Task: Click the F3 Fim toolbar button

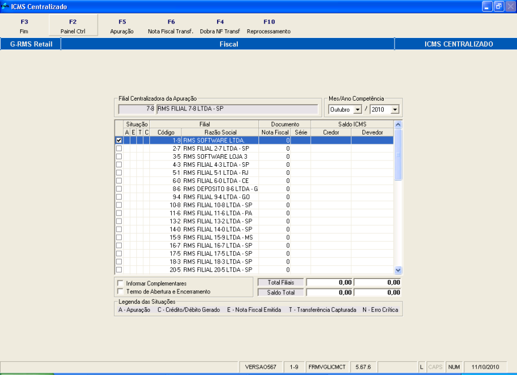Action: pyautogui.click(x=24, y=26)
